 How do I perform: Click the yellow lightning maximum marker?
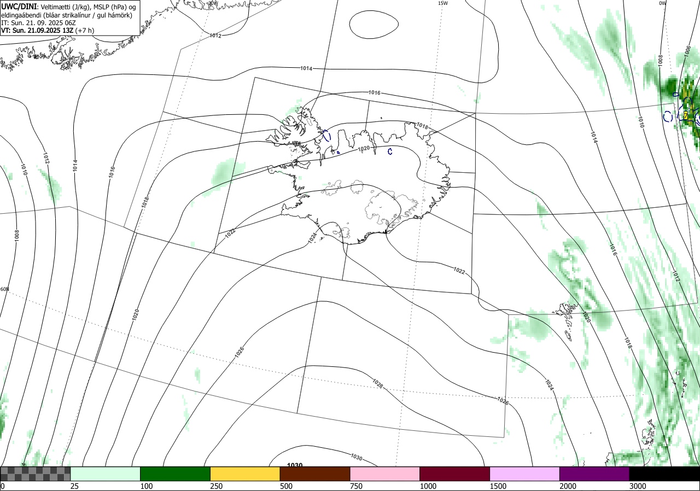(686, 115)
